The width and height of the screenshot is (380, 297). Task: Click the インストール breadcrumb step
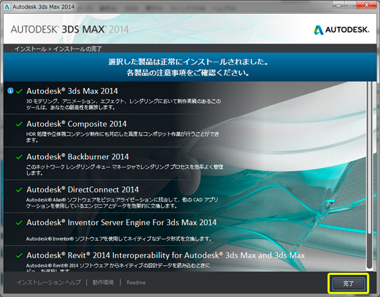[x=30, y=49]
